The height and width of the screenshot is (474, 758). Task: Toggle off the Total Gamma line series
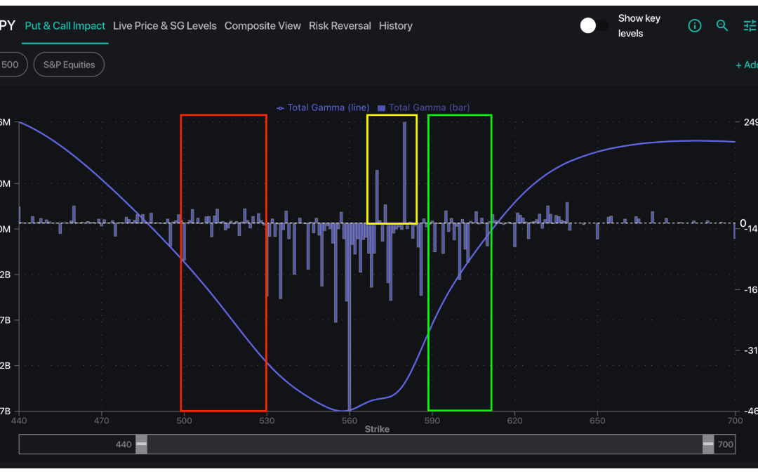tap(323, 107)
